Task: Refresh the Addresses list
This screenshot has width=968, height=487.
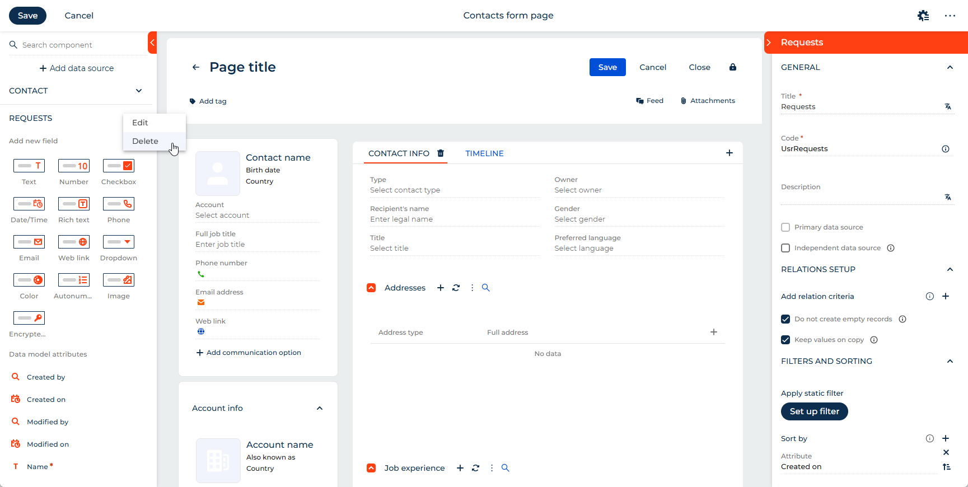Action: coord(456,288)
